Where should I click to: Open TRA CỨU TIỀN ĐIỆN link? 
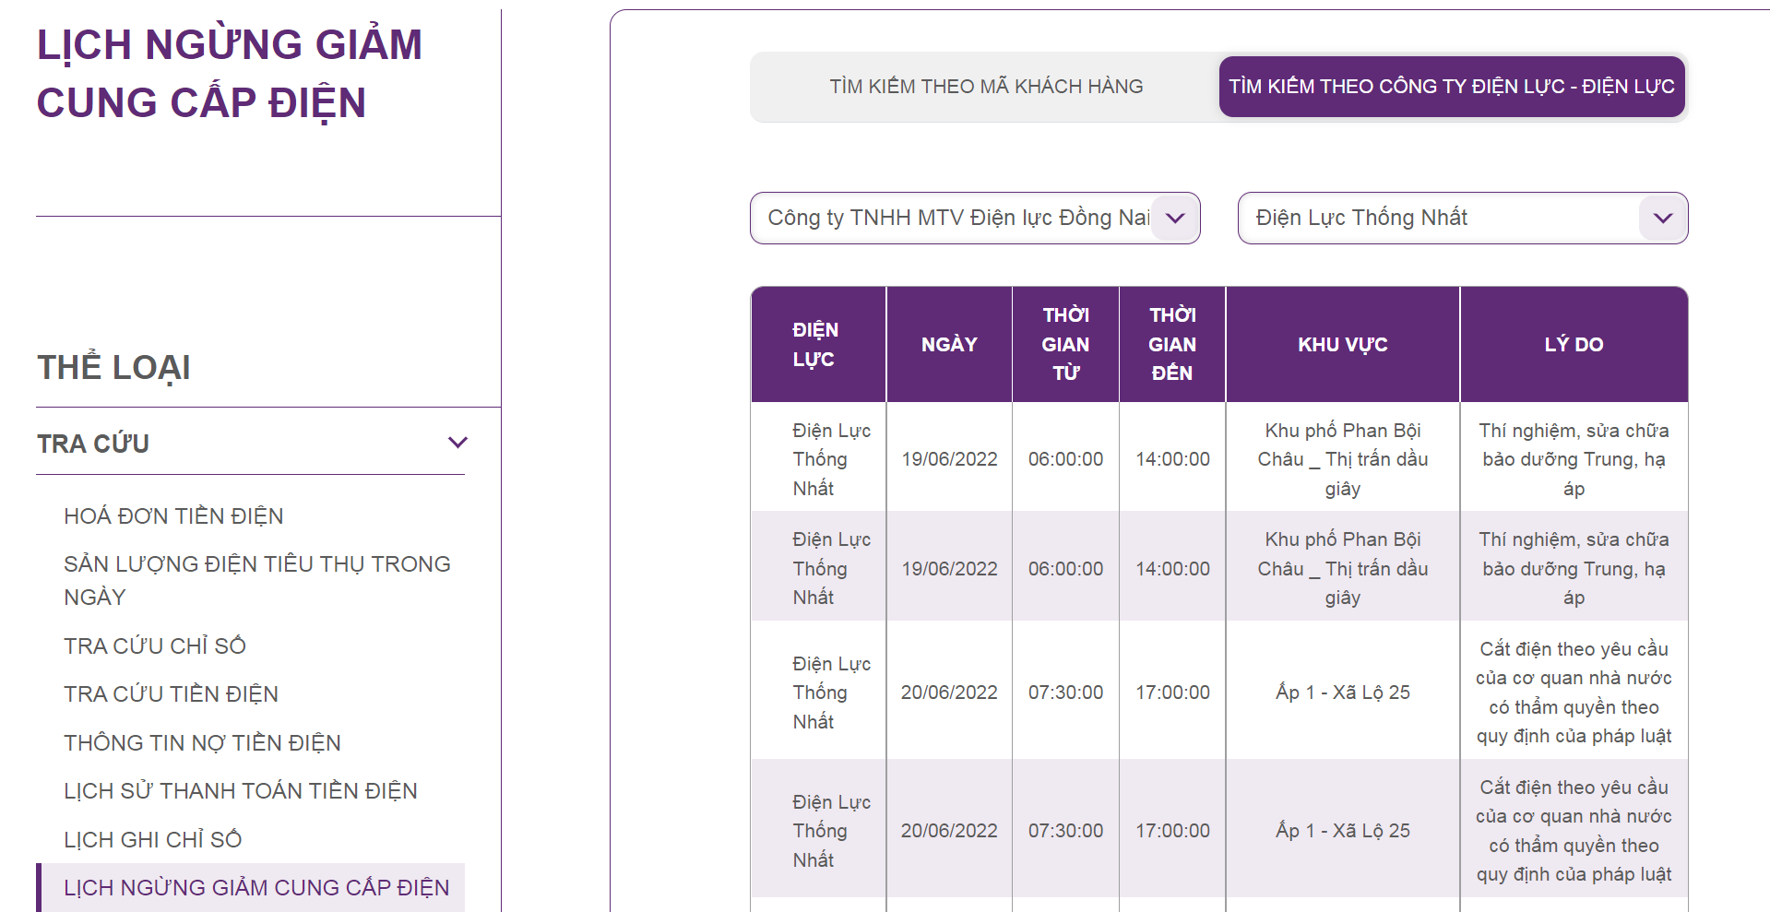tap(171, 693)
